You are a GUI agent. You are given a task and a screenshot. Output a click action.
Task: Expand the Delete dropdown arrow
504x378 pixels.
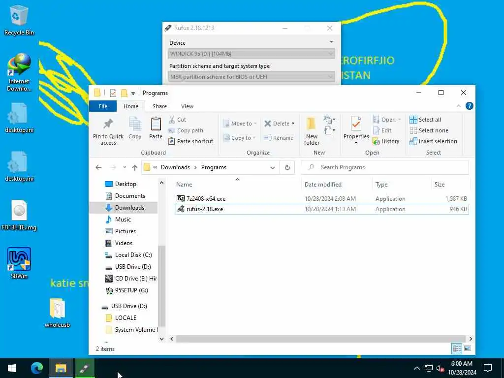tap(293, 124)
